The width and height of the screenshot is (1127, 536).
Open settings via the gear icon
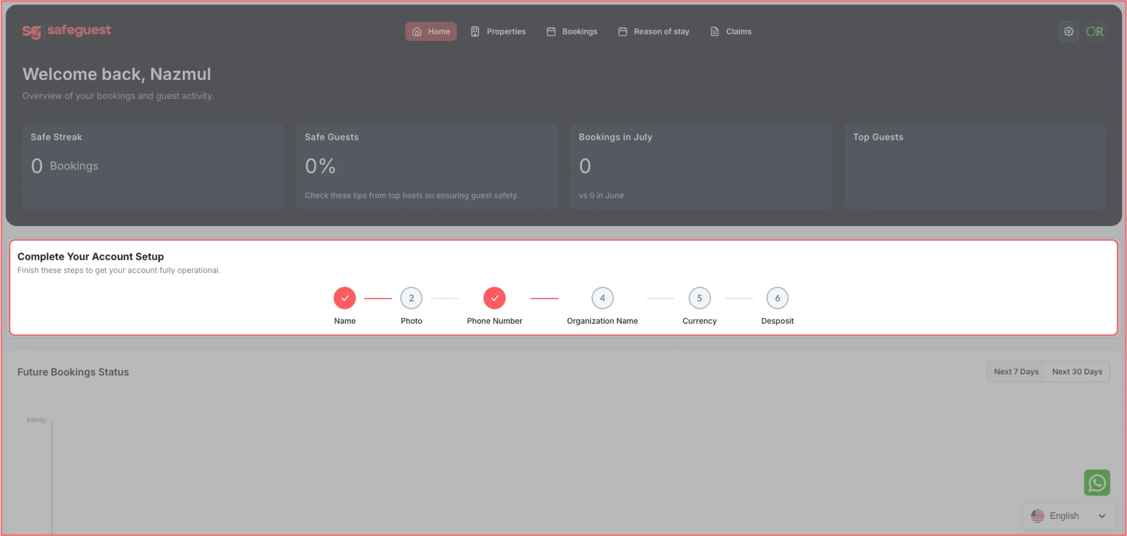coord(1069,31)
